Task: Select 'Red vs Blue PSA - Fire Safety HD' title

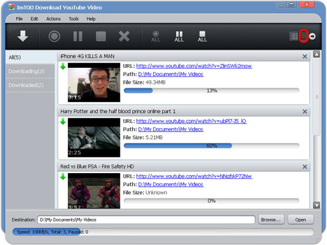Action: point(97,167)
